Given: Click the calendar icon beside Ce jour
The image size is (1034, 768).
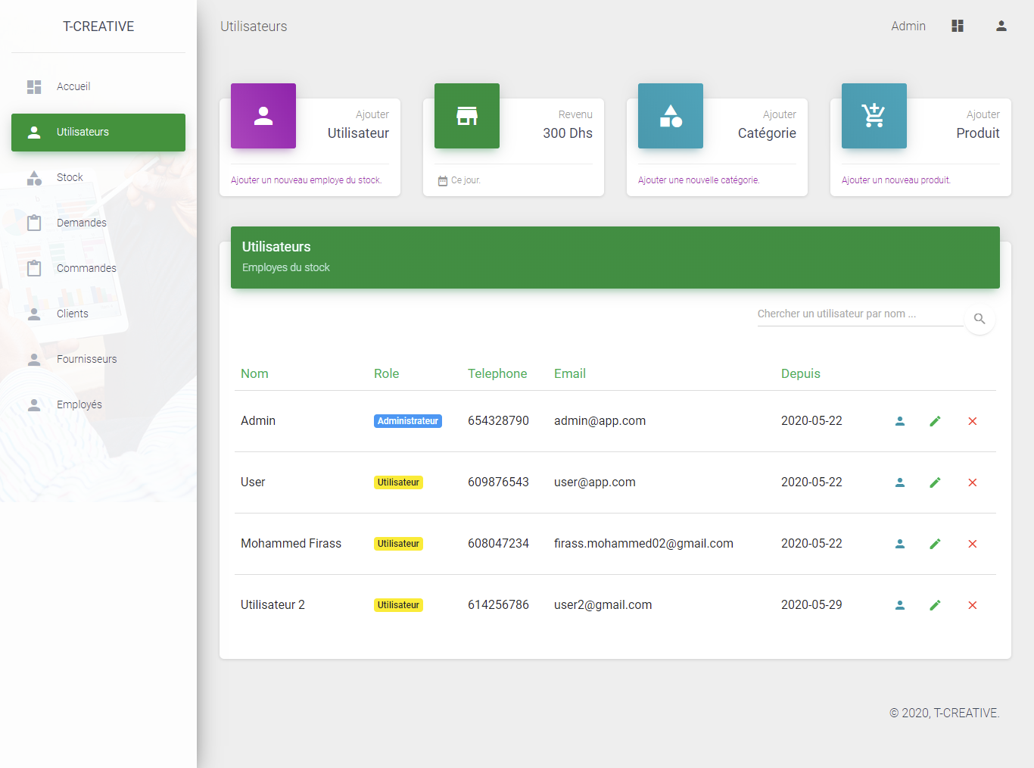Looking at the screenshot, I should [443, 180].
